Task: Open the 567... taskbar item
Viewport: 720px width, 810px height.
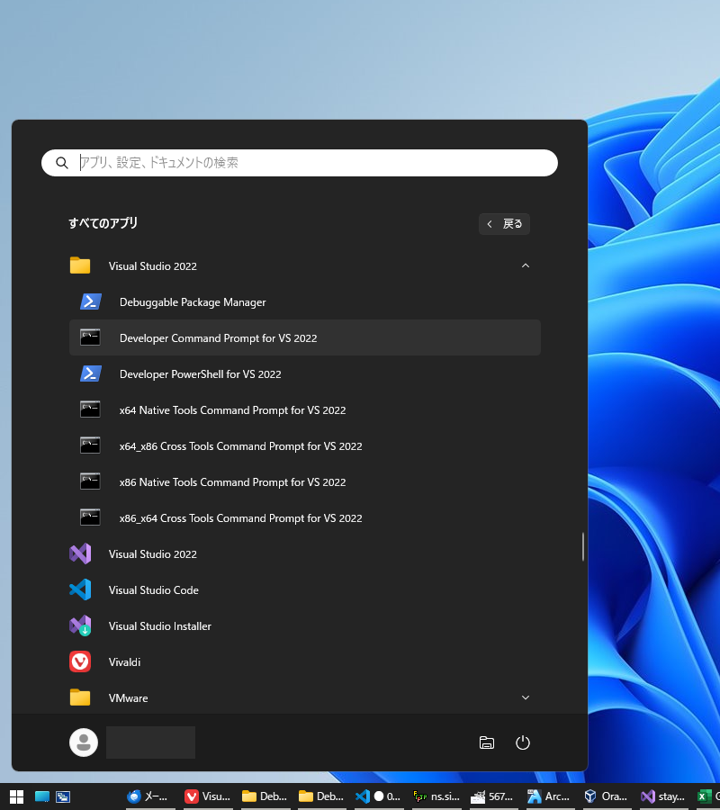Action: click(x=492, y=796)
